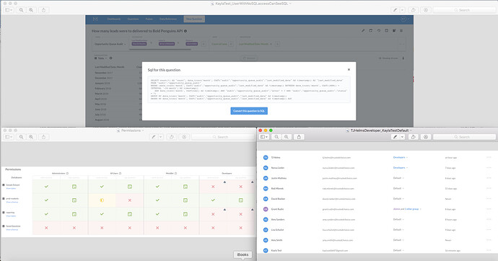Screen dimensions: 498x261
Task: Toggle Administrators data access for Sample Dataset
Action: [x=46, y=187]
